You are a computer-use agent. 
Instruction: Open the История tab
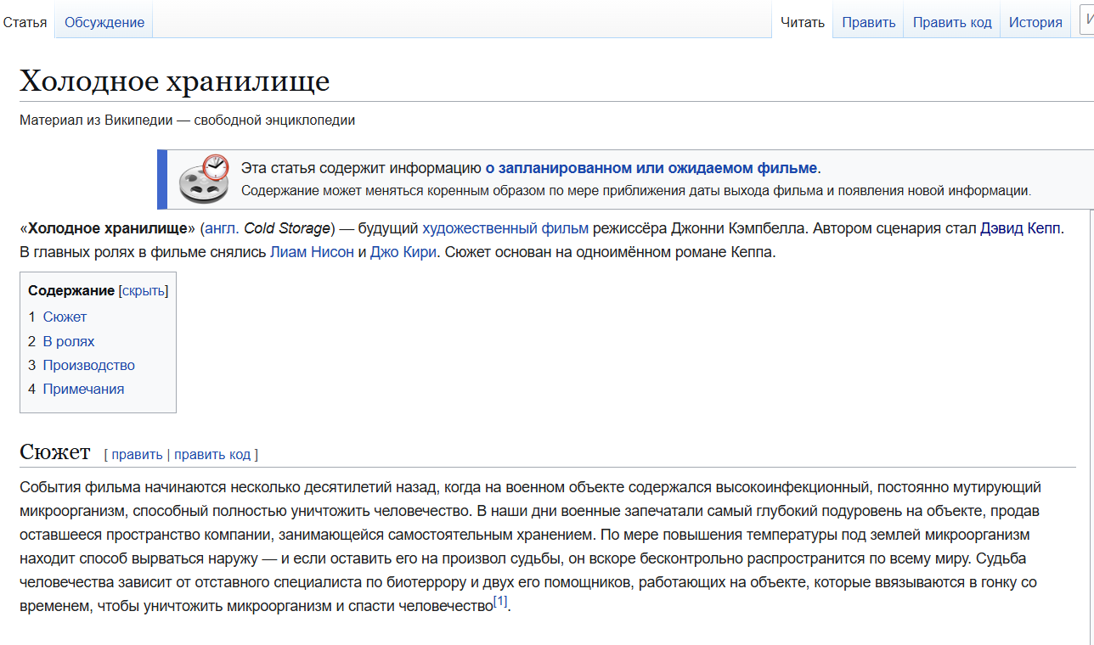click(x=1035, y=23)
